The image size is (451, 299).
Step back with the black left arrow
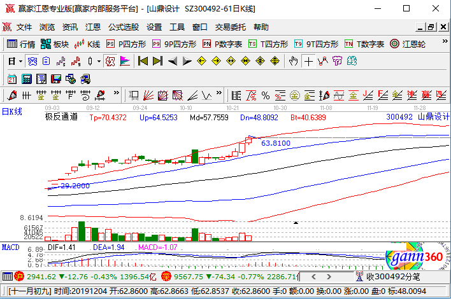(172, 61)
